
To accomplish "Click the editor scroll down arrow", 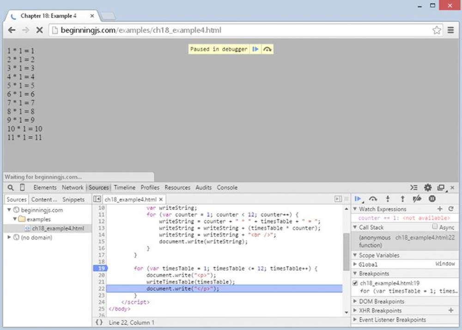I will tap(346, 312).
